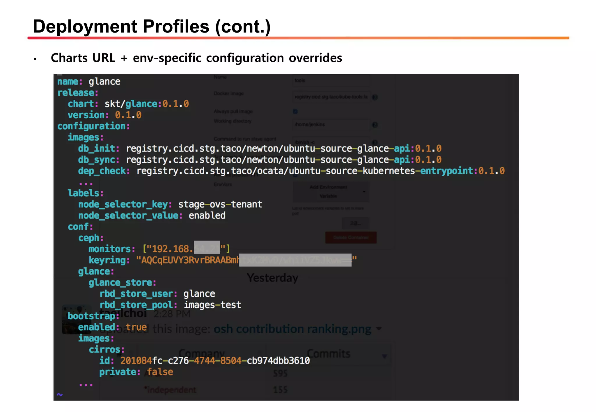Image resolution: width=596 pixels, height=412 pixels.
Task: Focus Working directory field with /home/jenkins
Action: [x=331, y=125]
